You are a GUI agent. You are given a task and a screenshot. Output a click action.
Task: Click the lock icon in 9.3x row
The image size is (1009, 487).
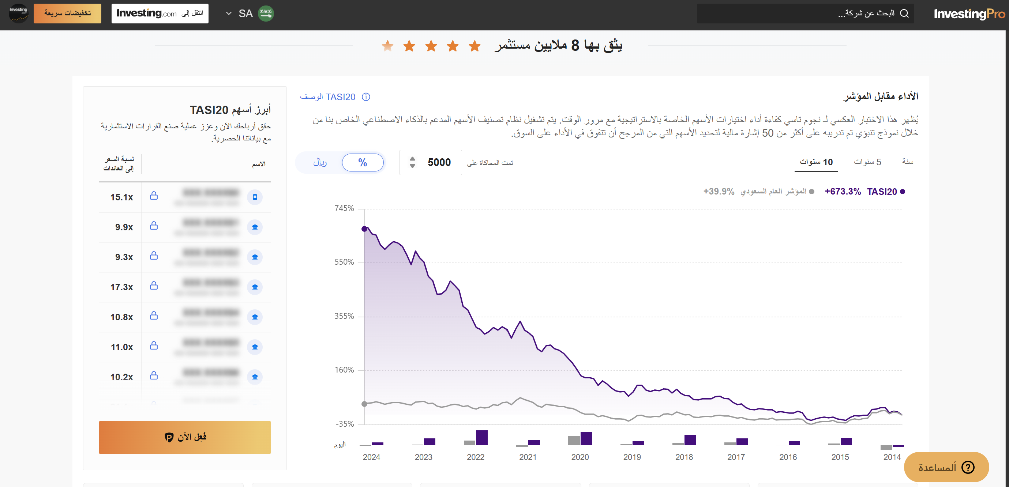[x=154, y=255]
